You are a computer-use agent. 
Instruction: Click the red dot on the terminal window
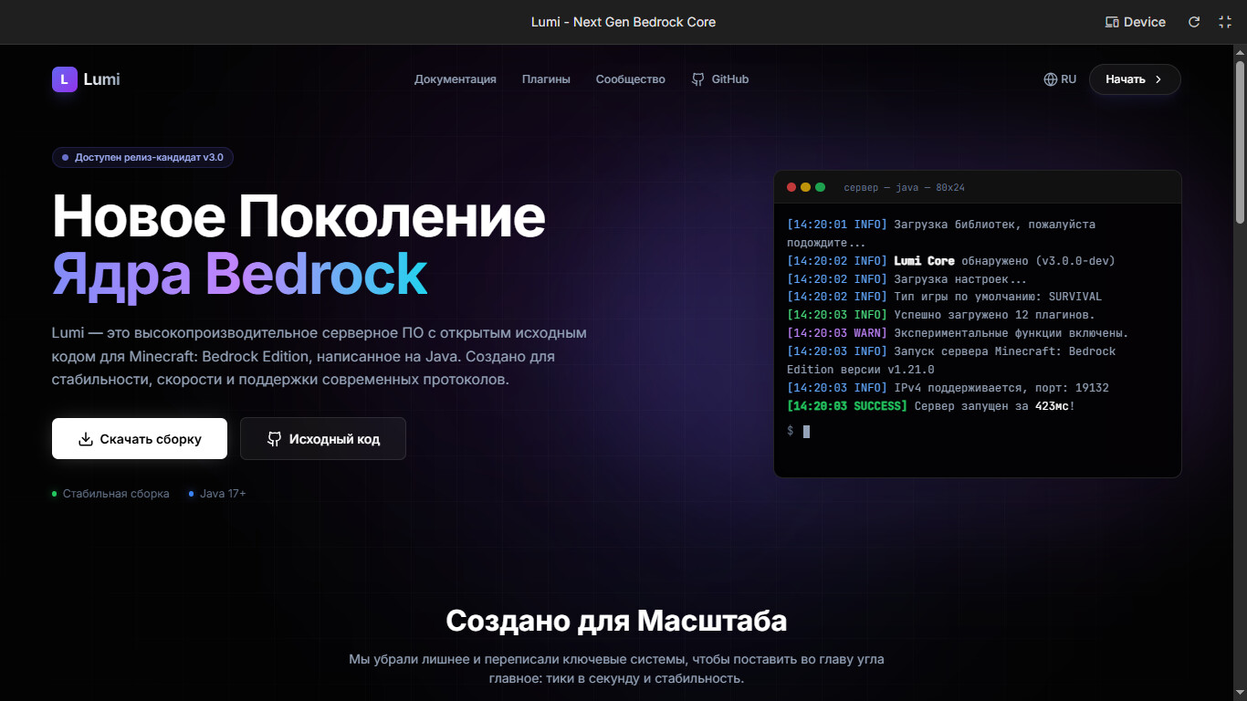[x=791, y=186]
